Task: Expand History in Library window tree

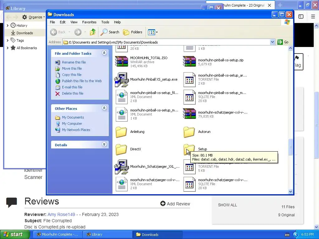Action: pyautogui.click(x=7, y=26)
